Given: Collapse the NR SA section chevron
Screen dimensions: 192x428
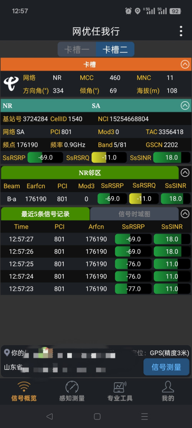Looking at the screenshot, I should tap(185, 105).
